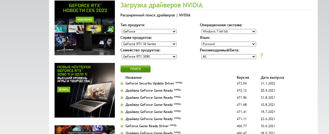Click version number 472.12
Screen dimensions: 329x134
coord(242,90)
